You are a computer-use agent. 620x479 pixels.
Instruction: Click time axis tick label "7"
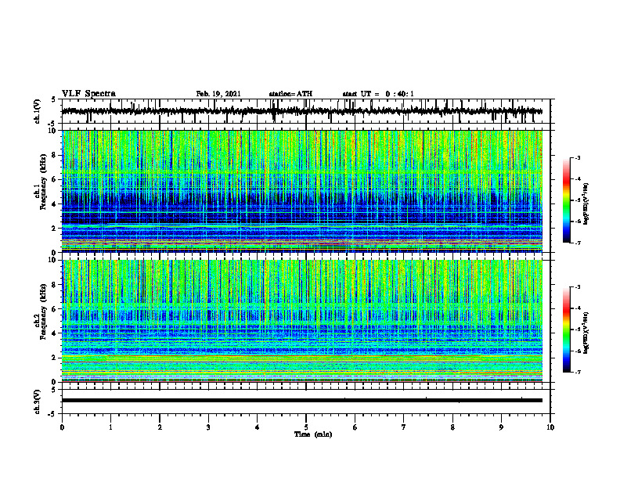404,427
